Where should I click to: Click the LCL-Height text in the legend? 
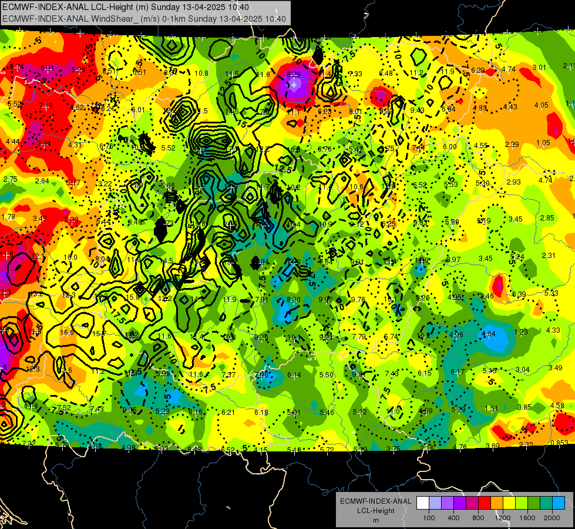point(376,511)
